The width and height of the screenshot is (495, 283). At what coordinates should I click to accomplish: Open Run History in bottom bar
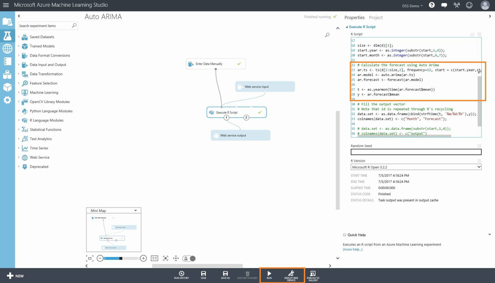tap(181, 274)
